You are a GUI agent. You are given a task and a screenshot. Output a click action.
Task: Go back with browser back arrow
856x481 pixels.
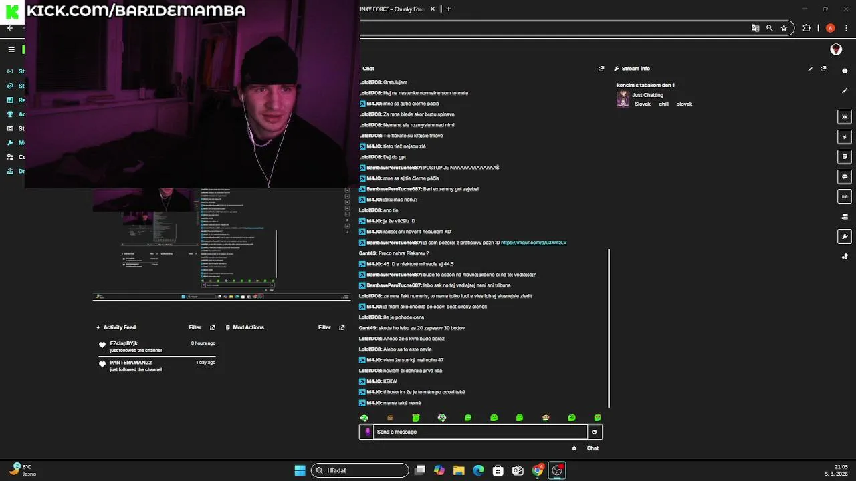click(x=10, y=28)
